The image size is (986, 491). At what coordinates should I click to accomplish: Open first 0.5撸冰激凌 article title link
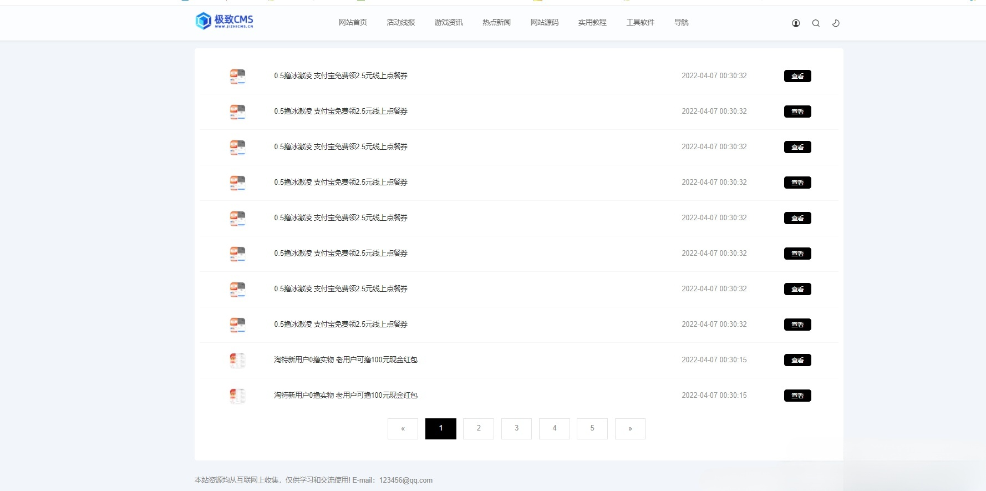(x=340, y=76)
